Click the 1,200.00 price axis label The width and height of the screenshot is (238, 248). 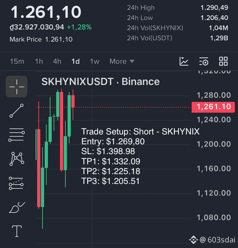(x=214, y=144)
